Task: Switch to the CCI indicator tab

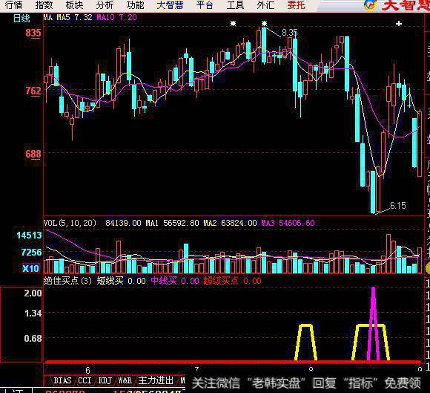Action: coord(85,380)
